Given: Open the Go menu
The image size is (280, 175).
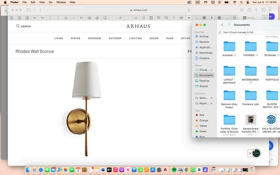Looking at the screenshot, I should pos(51,2).
